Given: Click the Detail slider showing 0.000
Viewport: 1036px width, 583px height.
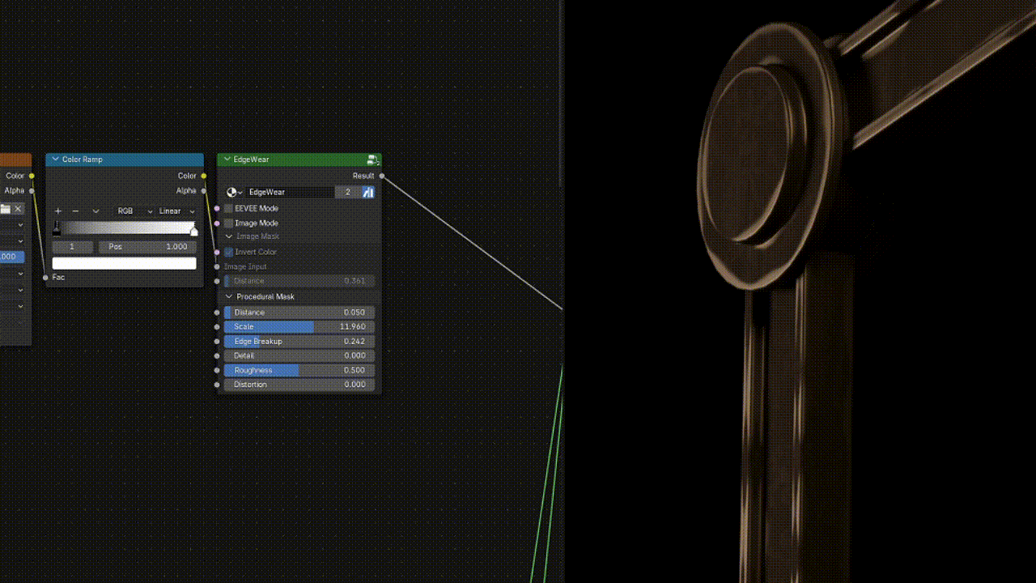Looking at the screenshot, I should (x=299, y=355).
